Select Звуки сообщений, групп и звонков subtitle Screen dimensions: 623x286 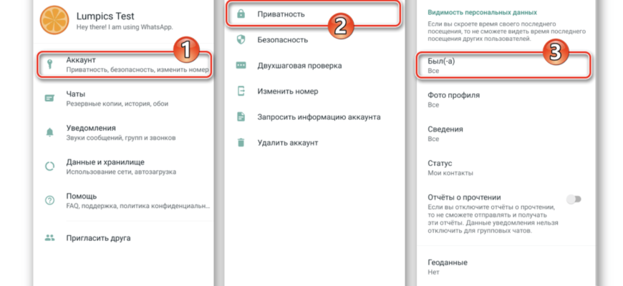click(121, 138)
